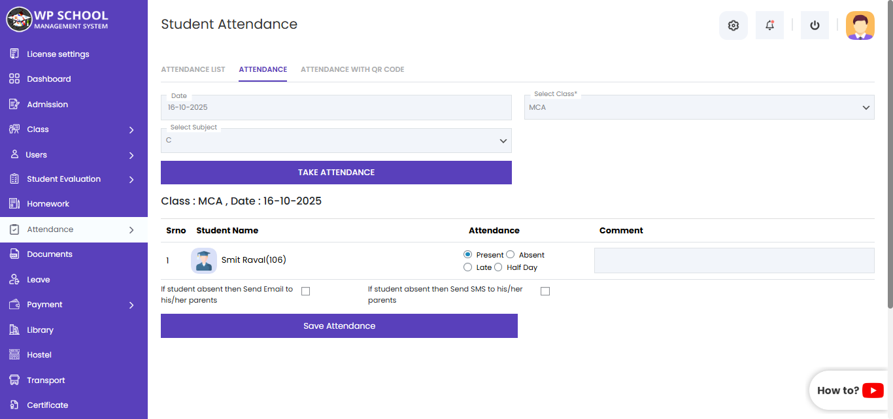This screenshot has width=893, height=419.
Task: Mark Smit Raval as Absent
Action: pyautogui.click(x=511, y=255)
